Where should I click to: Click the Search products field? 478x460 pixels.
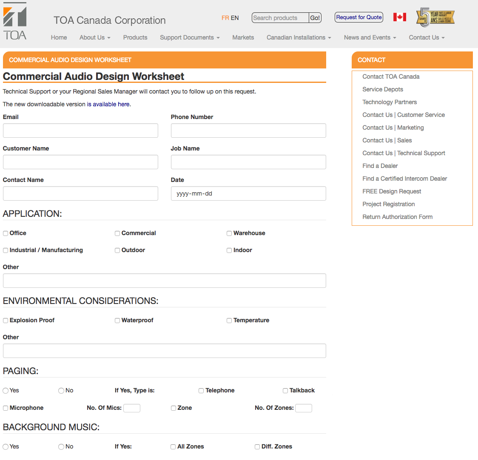[x=280, y=18]
